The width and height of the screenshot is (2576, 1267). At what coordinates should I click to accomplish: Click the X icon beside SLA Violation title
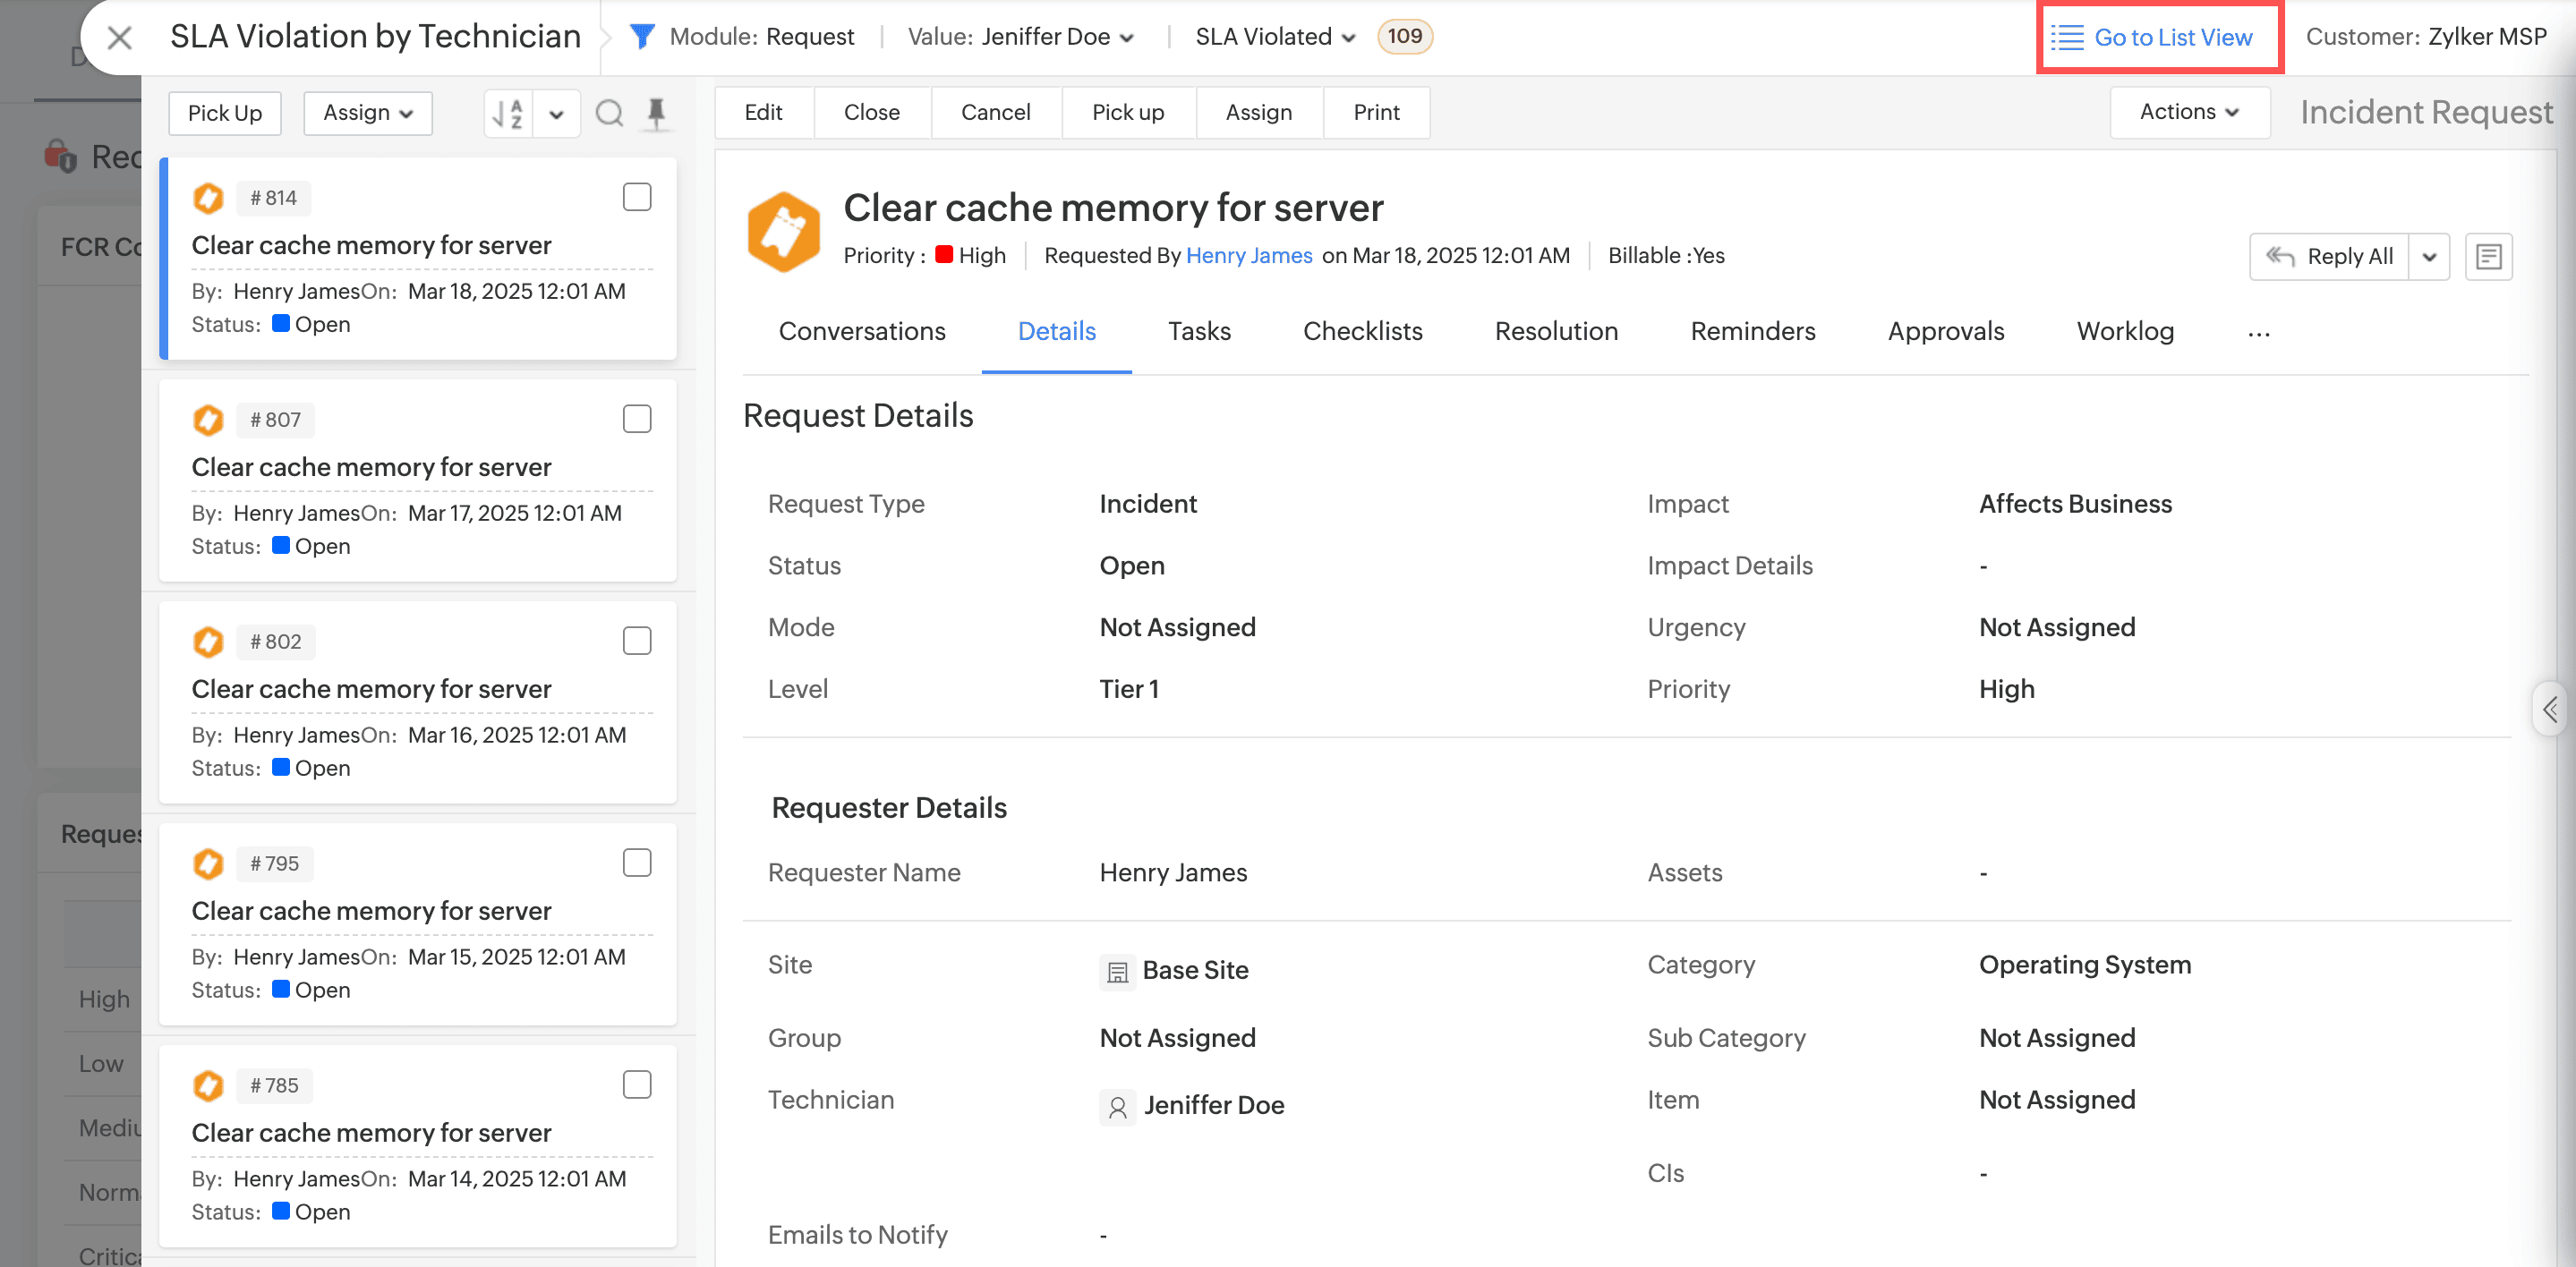click(120, 38)
